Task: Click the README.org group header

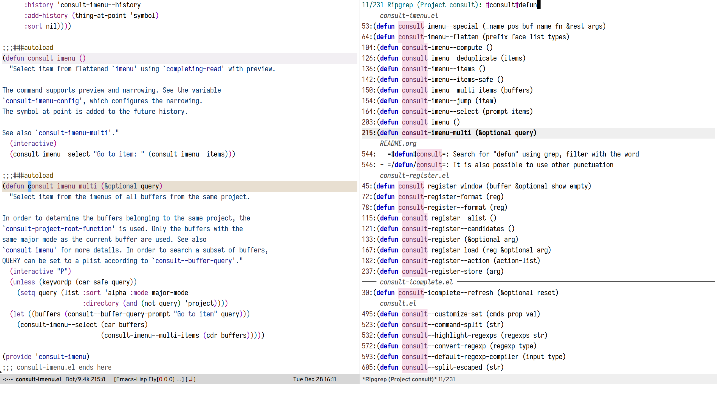Action: (398, 143)
